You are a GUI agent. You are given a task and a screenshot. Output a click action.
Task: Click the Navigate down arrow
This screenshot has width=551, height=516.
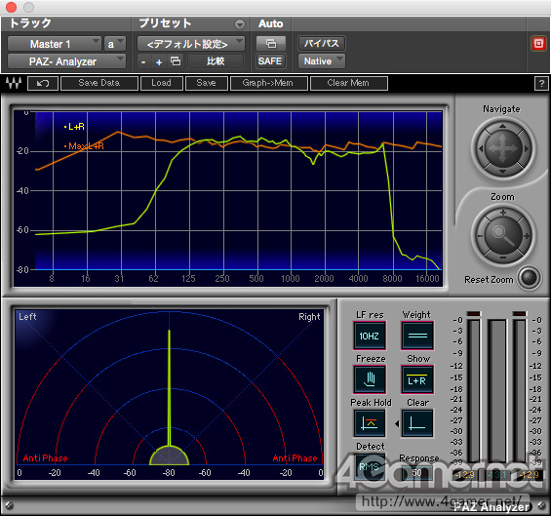click(503, 172)
